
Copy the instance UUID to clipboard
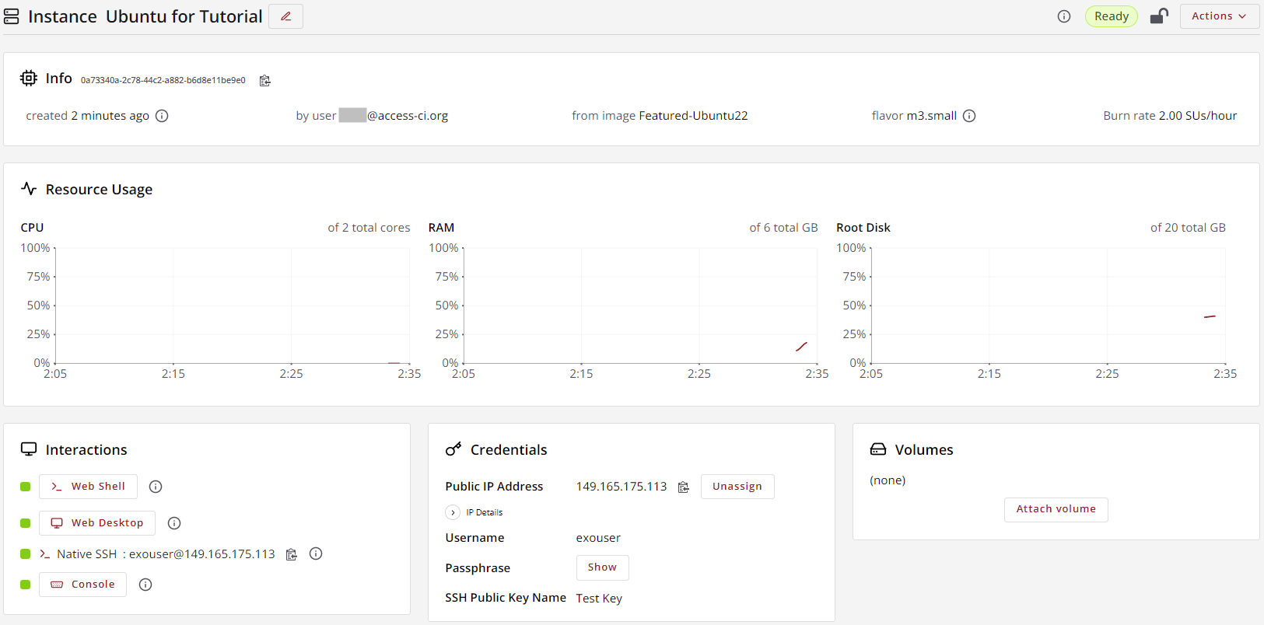tap(264, 81)
